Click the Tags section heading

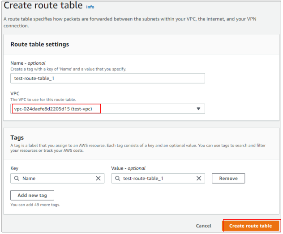17,138
